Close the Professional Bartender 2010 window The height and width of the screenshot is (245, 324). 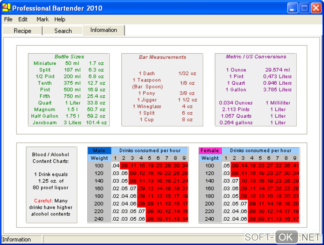[316, 8]
